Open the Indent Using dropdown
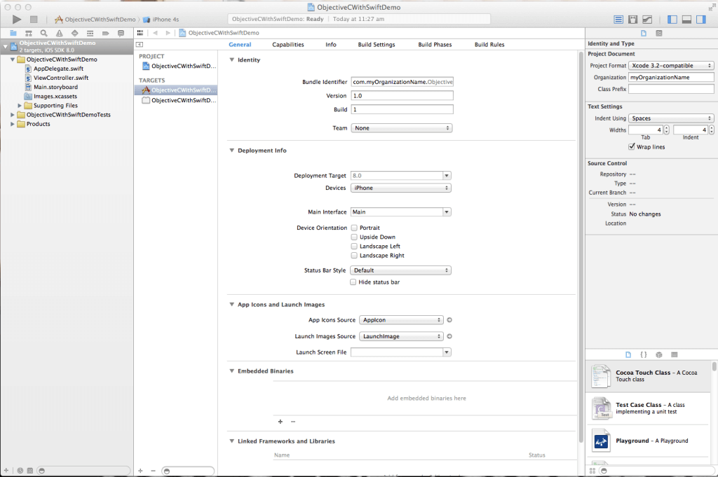The height and width of the screenshot is (477, 718). pyautogui.click(x=671, y=118)
